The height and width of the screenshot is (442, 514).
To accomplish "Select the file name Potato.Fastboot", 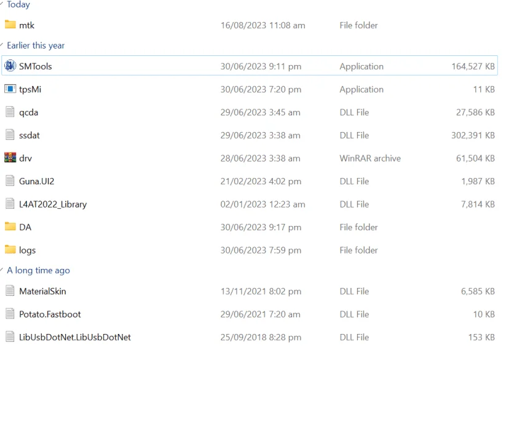I will click(50, 314).
